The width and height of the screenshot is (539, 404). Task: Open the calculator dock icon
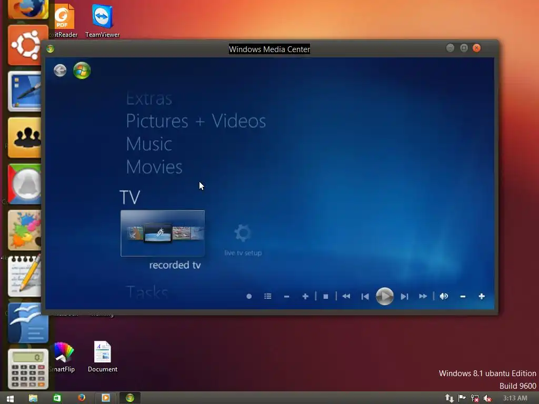[x=28, y=369]
